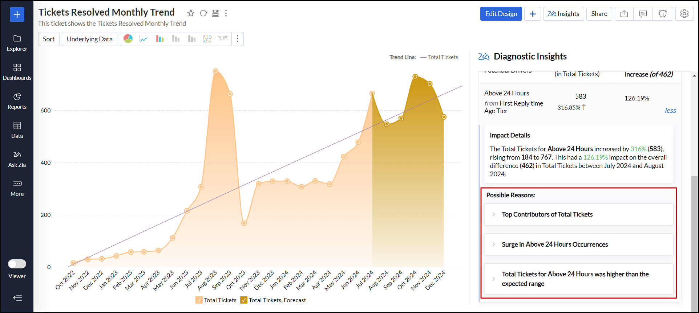The image size is (699, 313).
Task: Switch chart type to pie chart
Action: [x=128, y=39]
